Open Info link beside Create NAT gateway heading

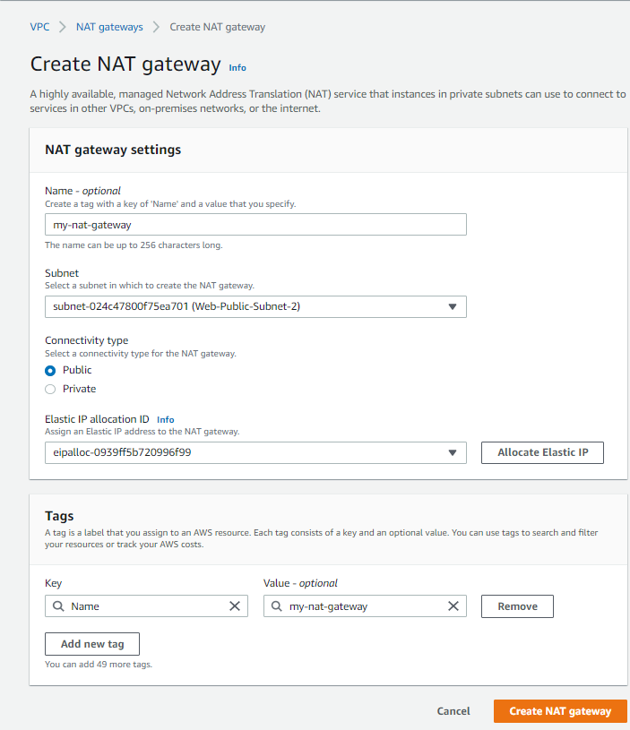[x=237, y=67]
